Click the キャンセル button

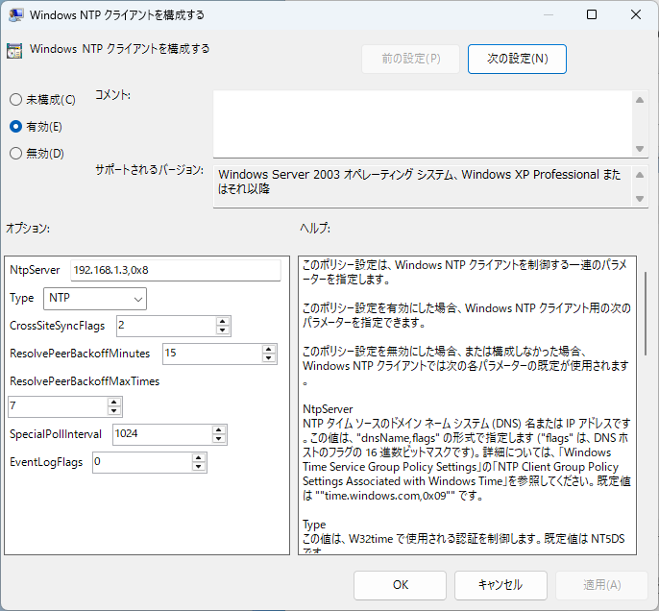[x=500, y=584]
